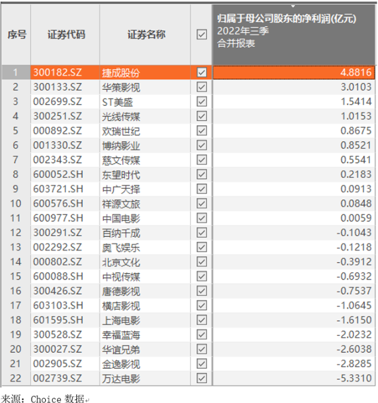Click row number 22 in the 序号 column
378x403 pixels.
(16, 378)
